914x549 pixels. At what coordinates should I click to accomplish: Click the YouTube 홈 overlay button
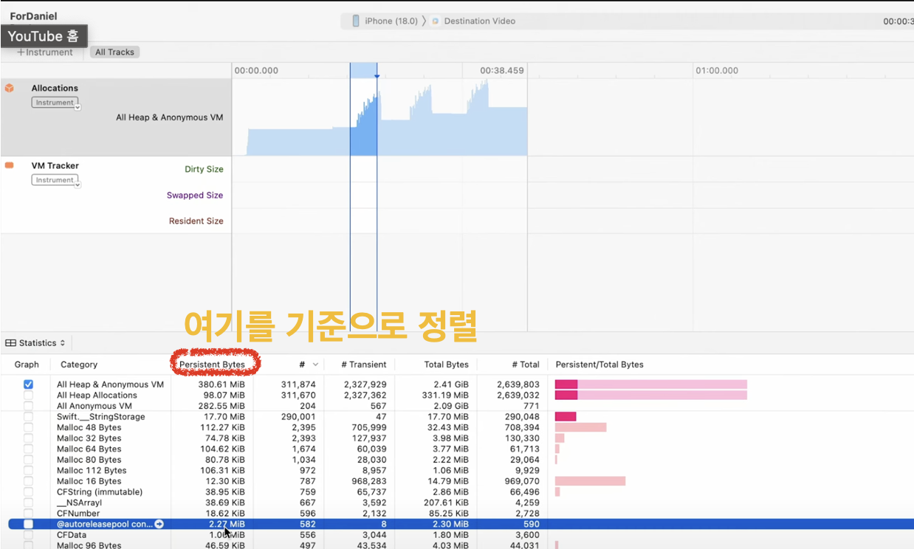[44, 36]
